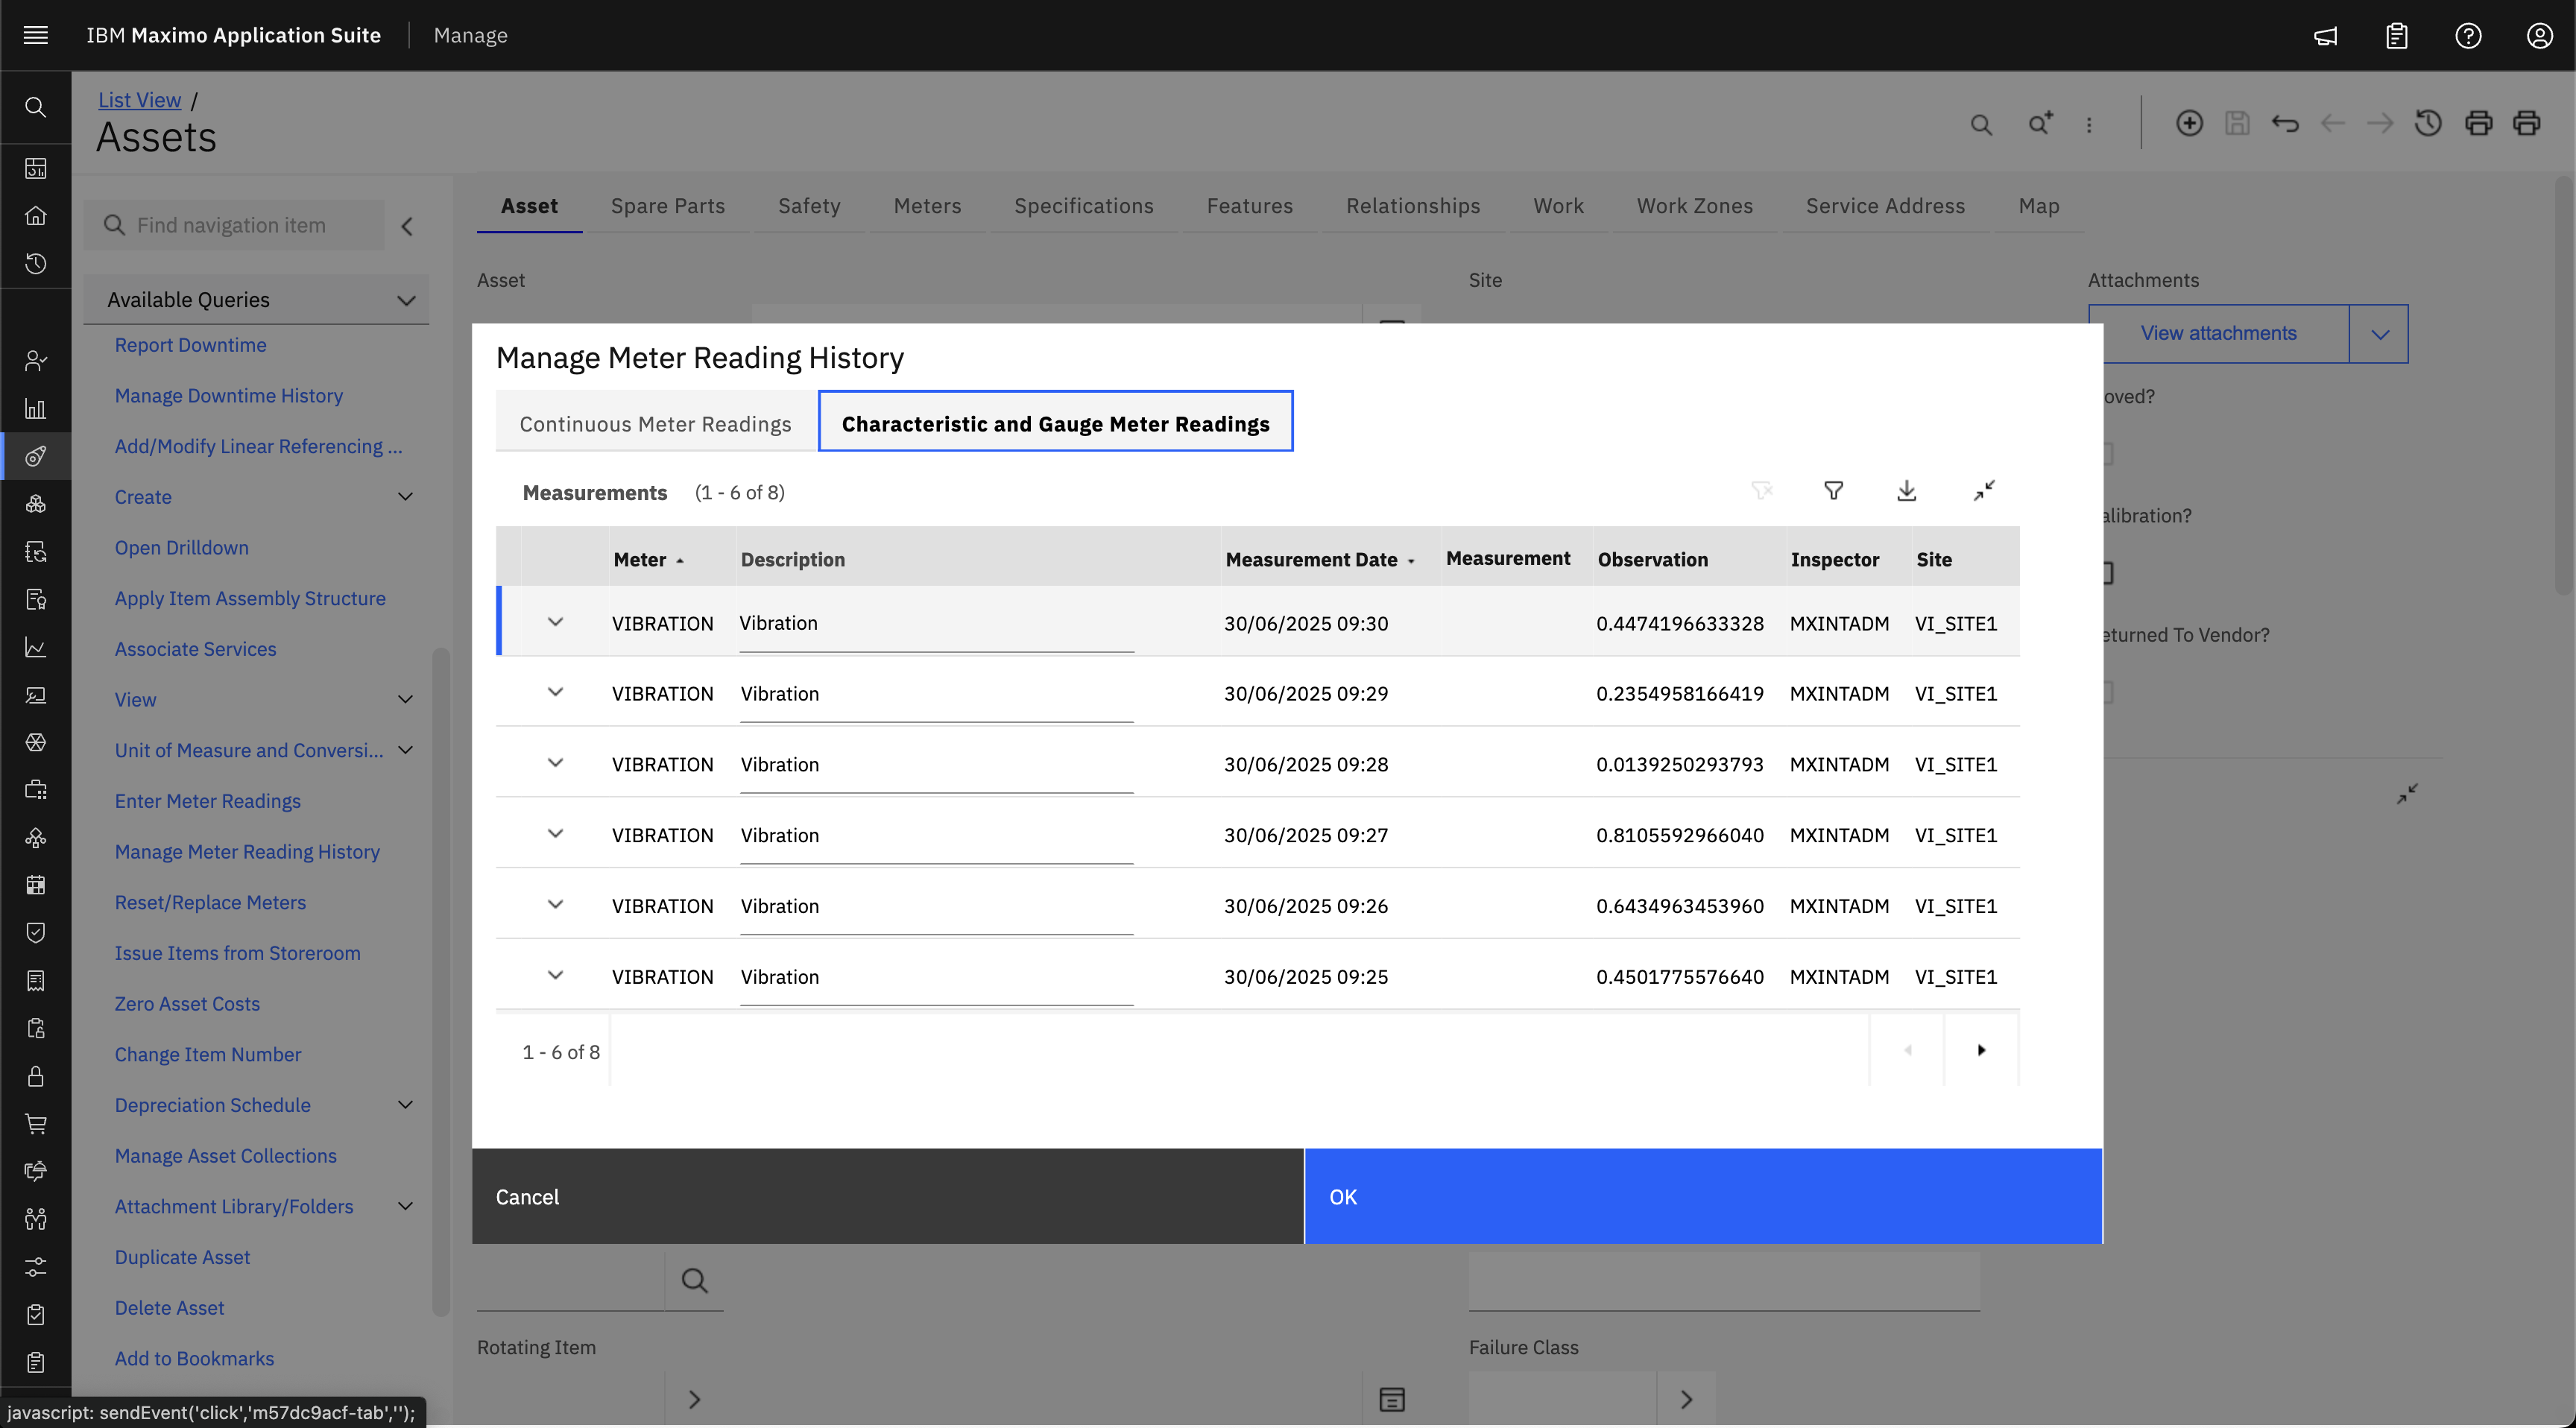Click the lookup magnifier above Rotating Item

[694, 1281]
